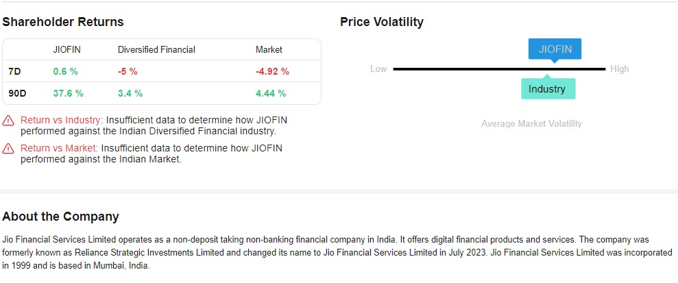Image resolution: width=678 pixels, height=283 pixels.
Task: Click the black Price Volatility slider bar
Action: (499, 69)
